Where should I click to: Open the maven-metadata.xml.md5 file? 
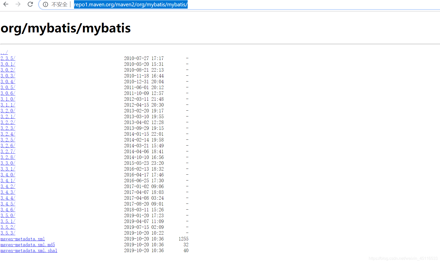point(28,245)
